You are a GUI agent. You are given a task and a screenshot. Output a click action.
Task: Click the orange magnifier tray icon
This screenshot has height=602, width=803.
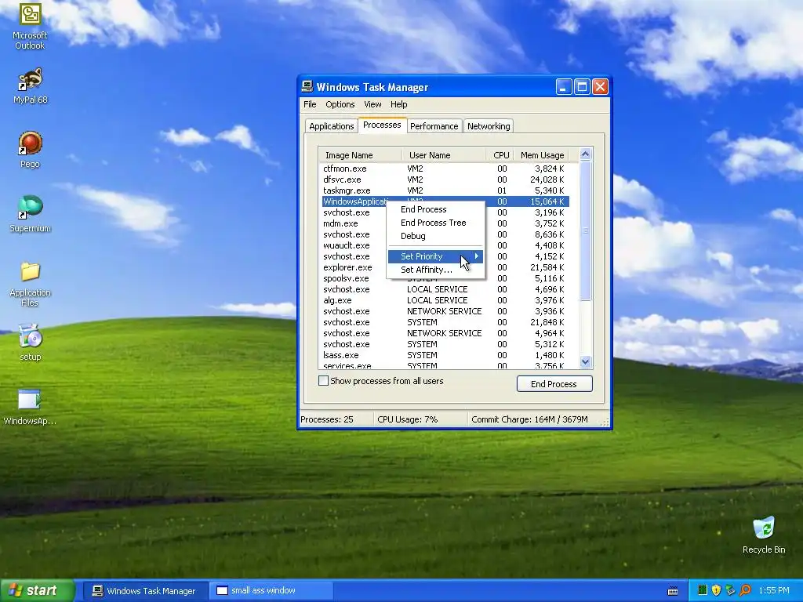tap(745, 591)
